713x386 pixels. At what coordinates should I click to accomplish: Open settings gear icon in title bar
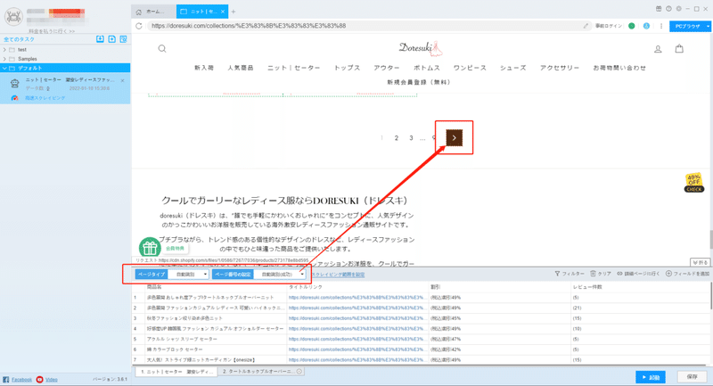pos(678,9)
